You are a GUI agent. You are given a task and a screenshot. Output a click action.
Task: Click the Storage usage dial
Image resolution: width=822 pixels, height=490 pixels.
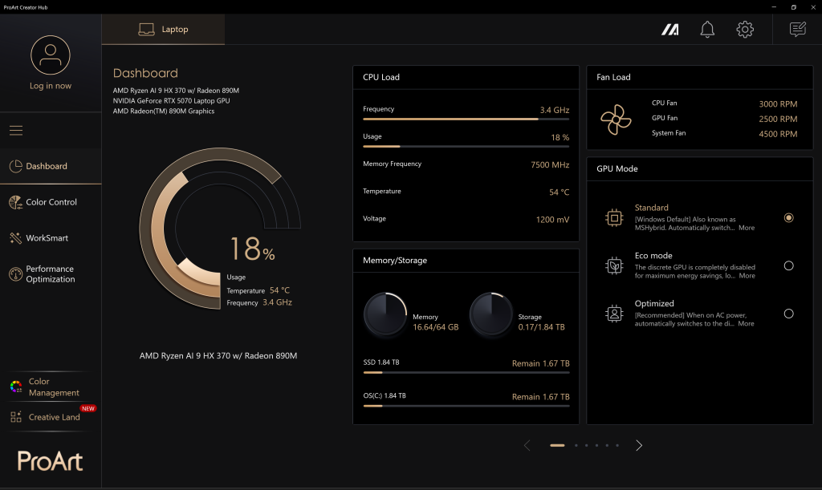[491, 314]
